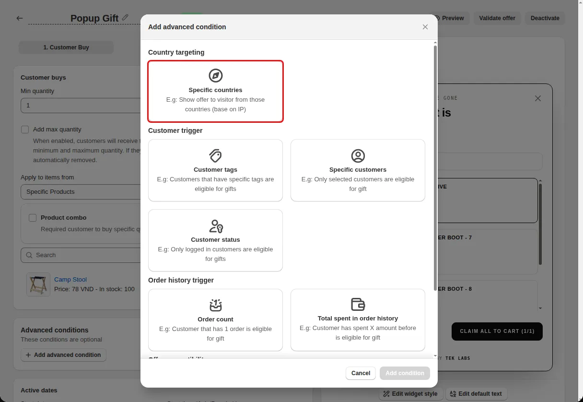Click the Customer status person icon
583x402 pixels.
(216, 226)
